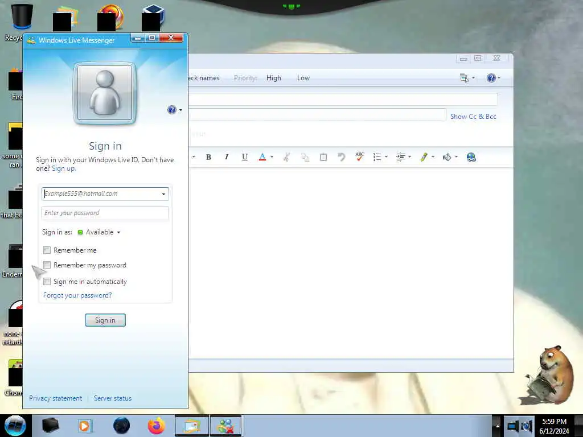Open the Windows Start orb

15,426
